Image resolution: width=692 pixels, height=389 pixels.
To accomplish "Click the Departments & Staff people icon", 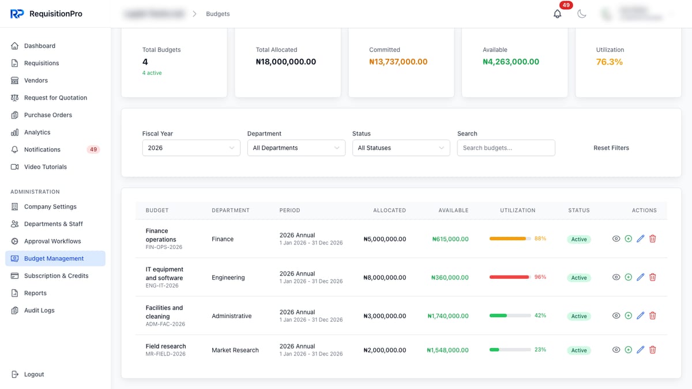I will 15,224.
